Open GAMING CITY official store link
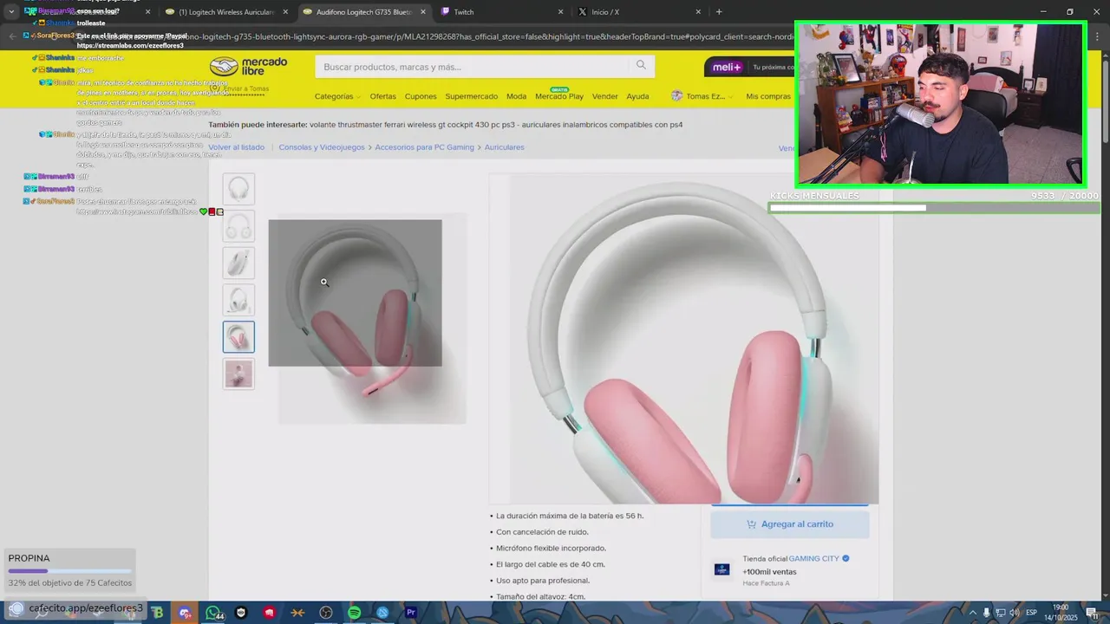 tap(813, 559)
